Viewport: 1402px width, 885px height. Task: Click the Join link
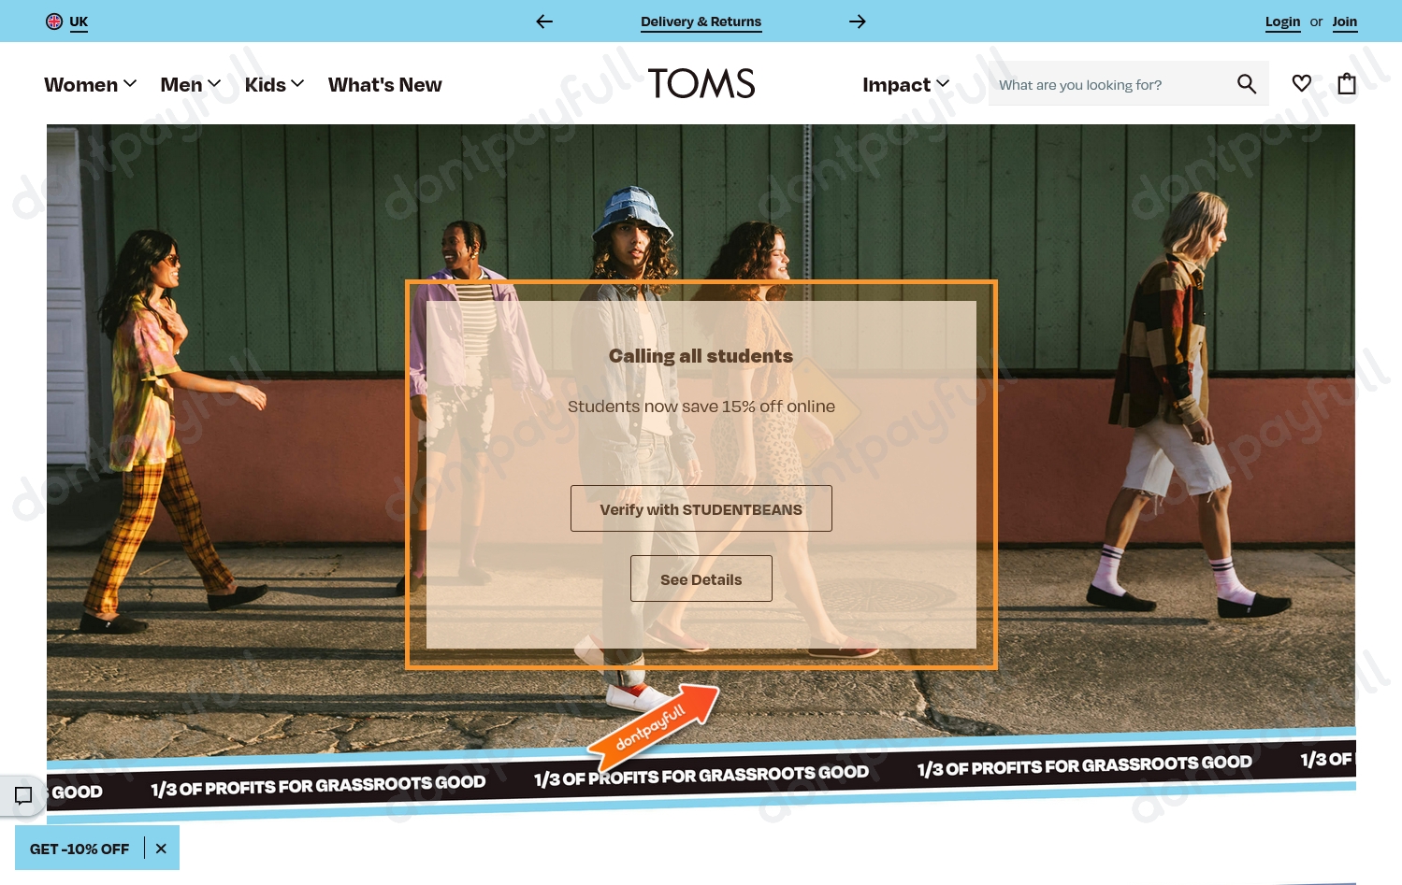1344,21
